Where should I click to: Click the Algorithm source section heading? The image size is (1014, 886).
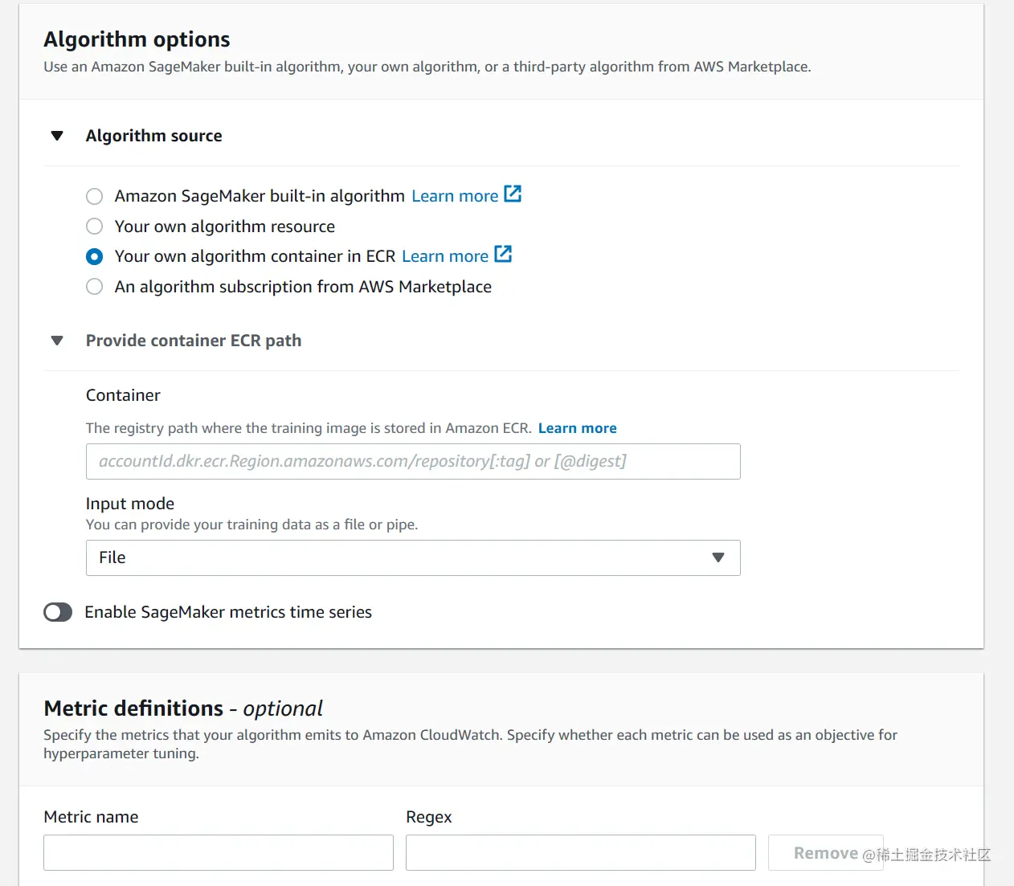153,136
